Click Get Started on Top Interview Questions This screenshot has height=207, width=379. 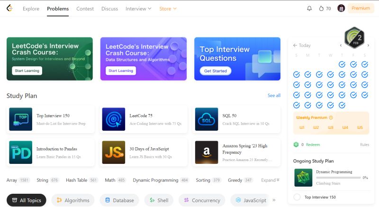point(216,71)
